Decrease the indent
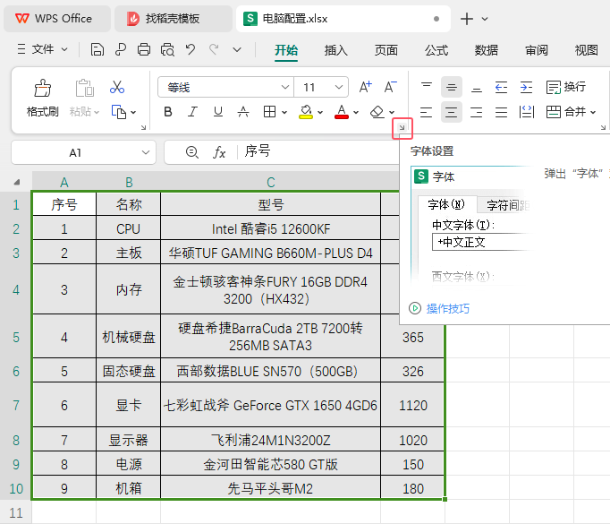The width and height of the screenshot is (610, 524). pyautogui.click(x=501, y=87)
